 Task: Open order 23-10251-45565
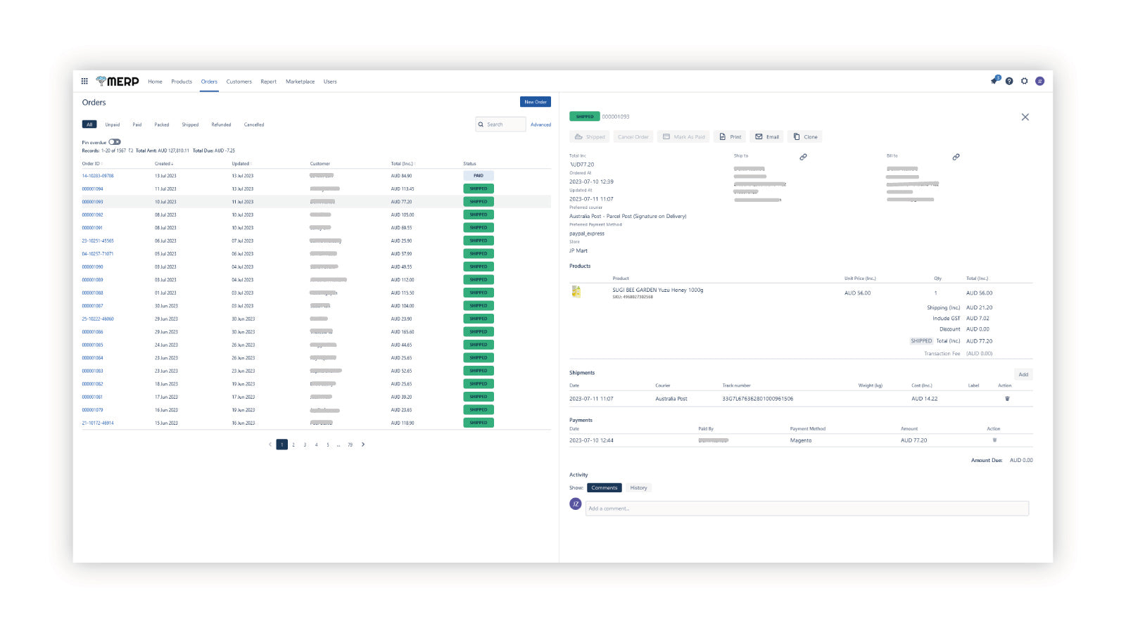(98, 241)
